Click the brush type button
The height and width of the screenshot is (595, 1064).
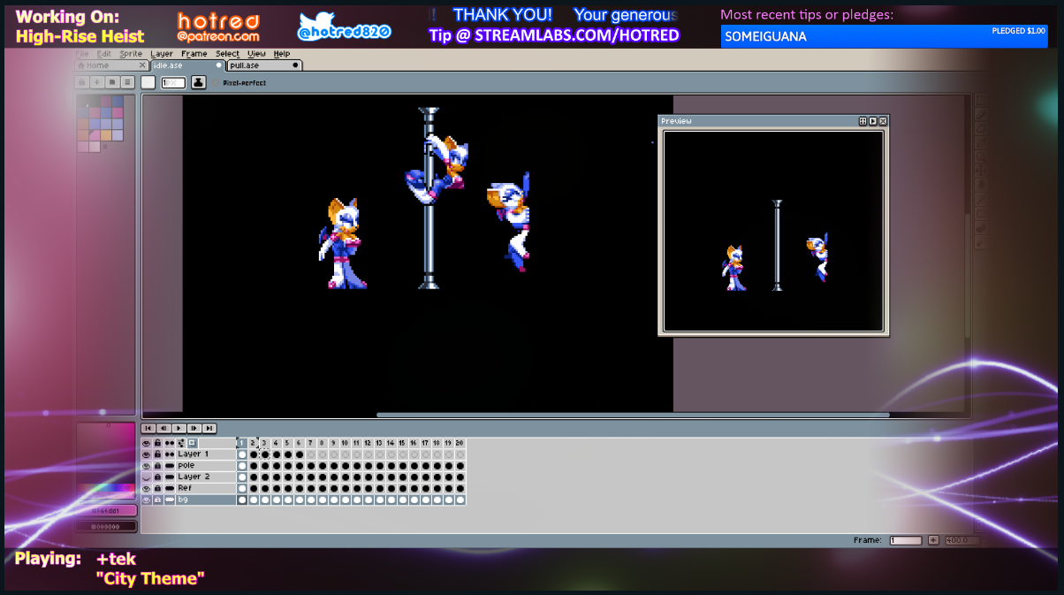(x=148, y=82)
